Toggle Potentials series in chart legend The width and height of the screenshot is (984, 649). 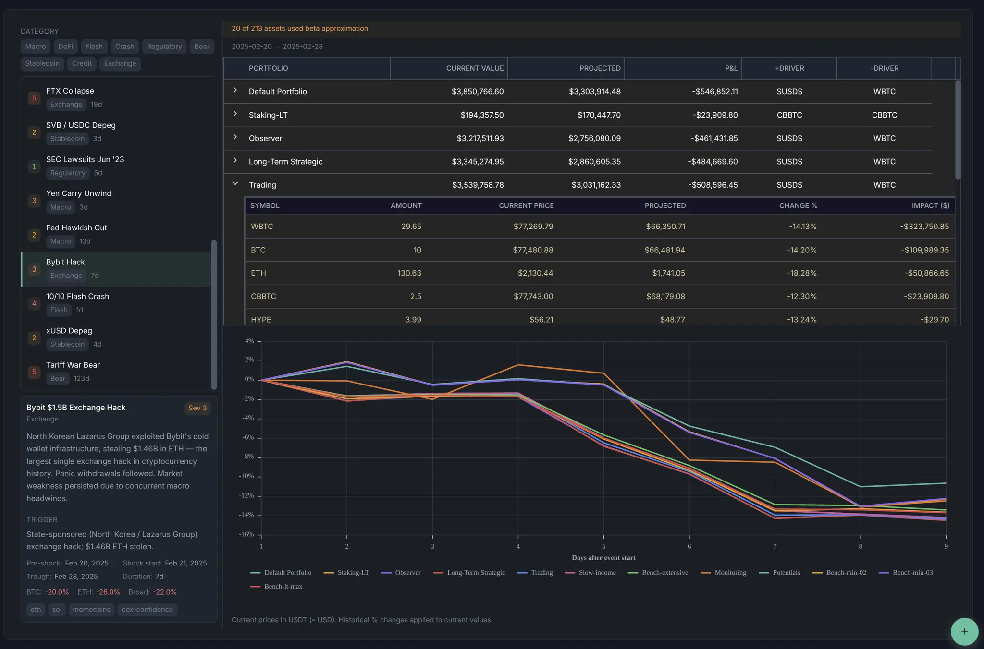tap(779, 573)
